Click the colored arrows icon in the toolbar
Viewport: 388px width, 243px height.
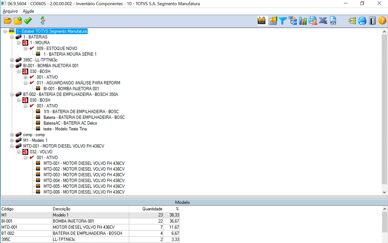tap(43, 21)
